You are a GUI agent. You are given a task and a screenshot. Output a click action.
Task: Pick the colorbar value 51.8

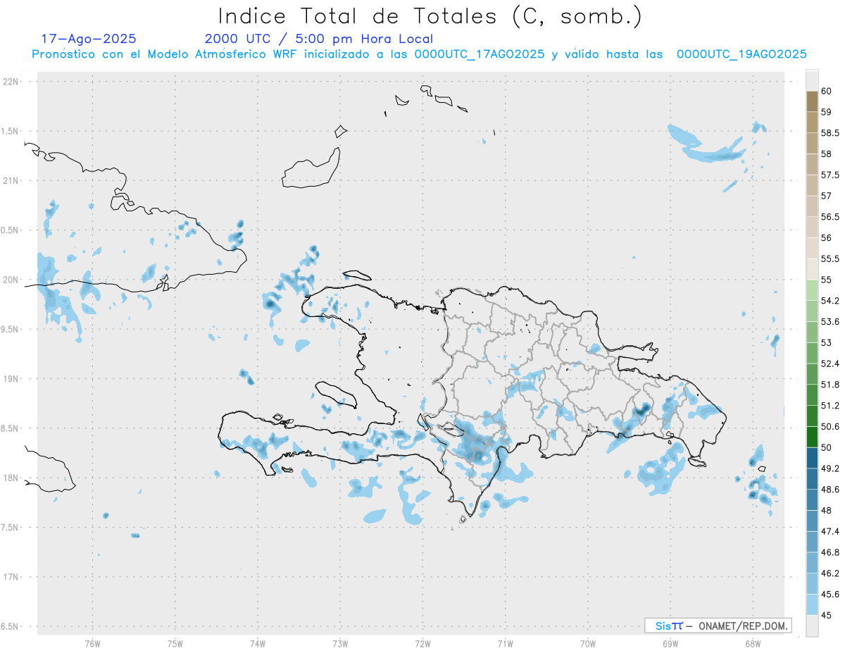tap(830, 385)
